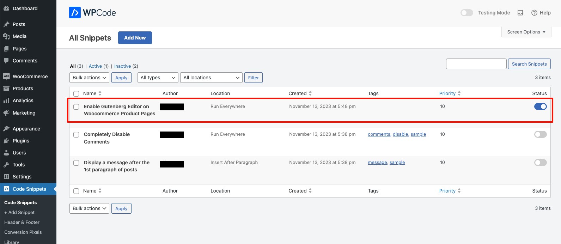
Task: Click the Comments bubble icon
Action: 6,61
